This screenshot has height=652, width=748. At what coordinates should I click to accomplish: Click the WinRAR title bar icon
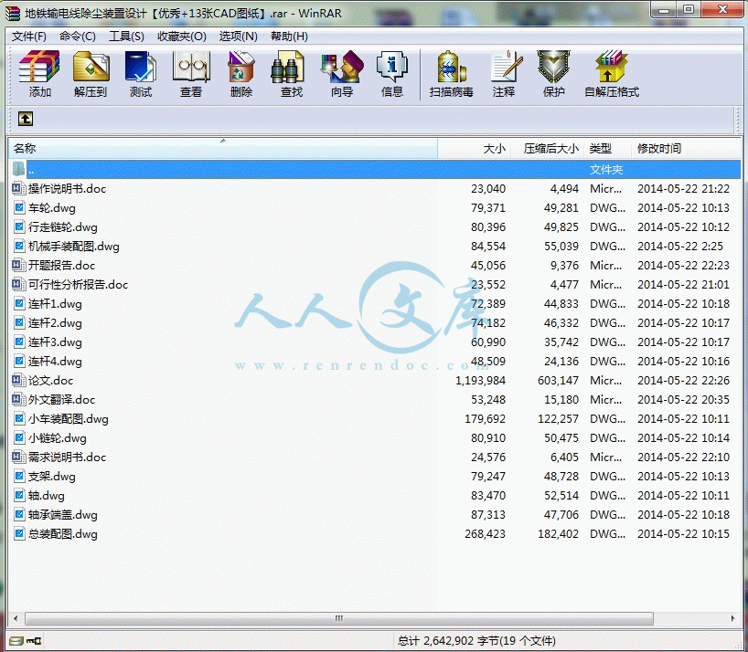pos(13,13)
